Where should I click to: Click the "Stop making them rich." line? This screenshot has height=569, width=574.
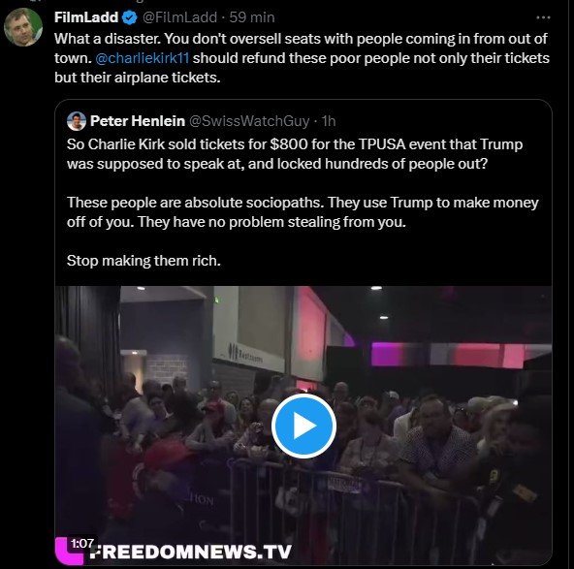click(x=143, y=261)
